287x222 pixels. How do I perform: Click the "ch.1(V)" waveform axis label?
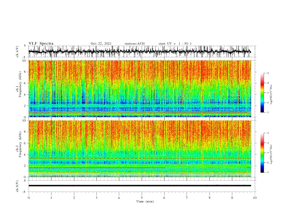[17, 52]
